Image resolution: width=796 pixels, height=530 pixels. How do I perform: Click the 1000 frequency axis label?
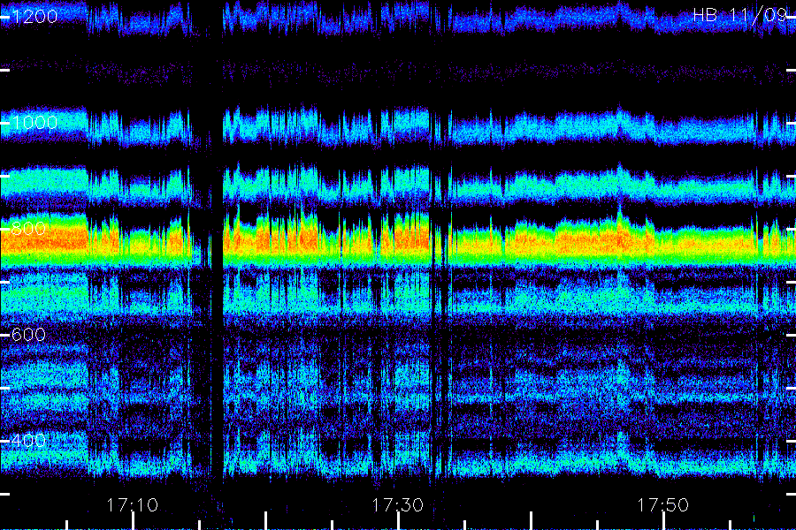(x=35, y=122)
